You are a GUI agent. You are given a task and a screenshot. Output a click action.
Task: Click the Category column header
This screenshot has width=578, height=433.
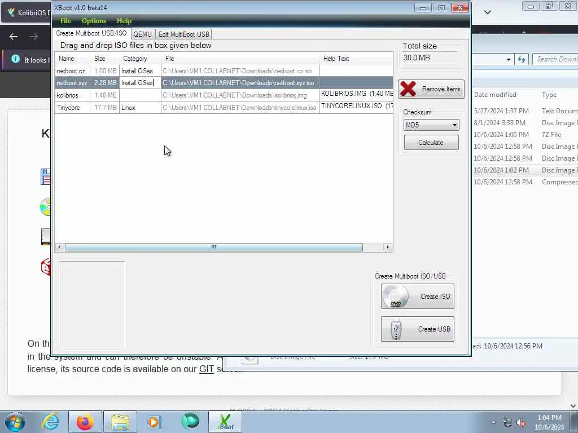140,59
